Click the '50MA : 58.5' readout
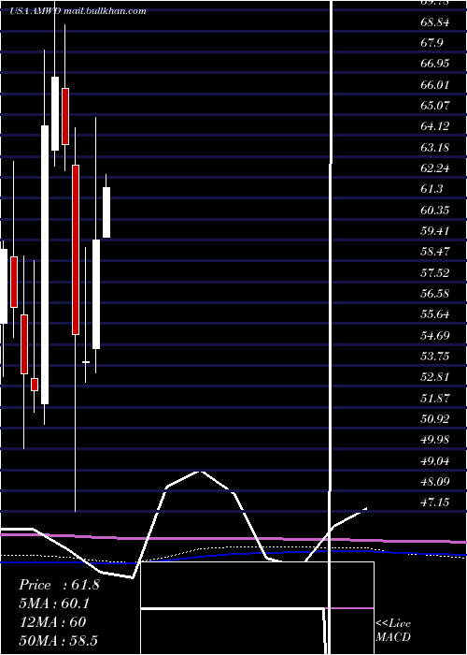 point(58,640)
